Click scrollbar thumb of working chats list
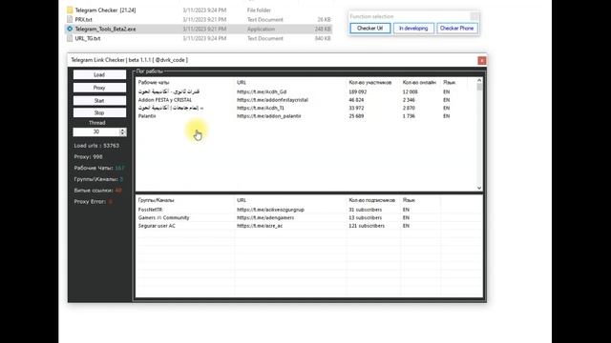This screenshot has width=611, height=343. coord(479,87)
